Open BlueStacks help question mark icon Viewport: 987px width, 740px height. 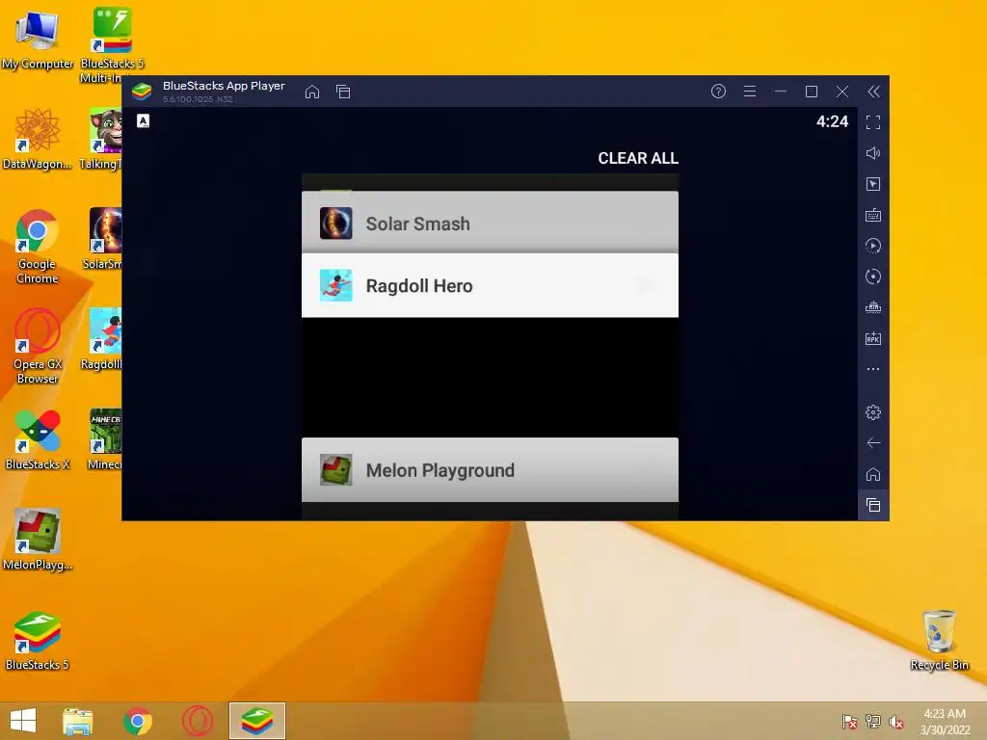[718, 92]
